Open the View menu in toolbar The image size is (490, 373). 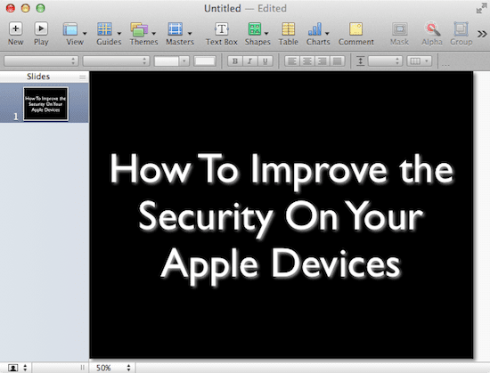tap(75, 33)
